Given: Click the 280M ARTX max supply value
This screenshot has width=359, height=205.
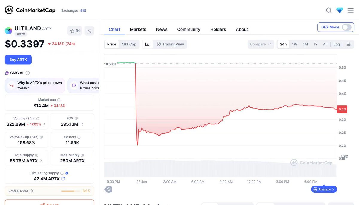Looking at the screenshot, I should click(72, 161).
